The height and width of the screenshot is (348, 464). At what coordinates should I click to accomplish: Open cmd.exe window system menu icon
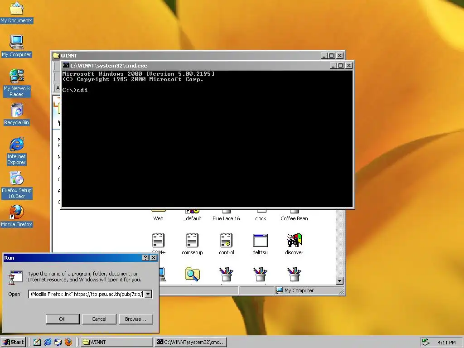click(x=66, y=65)
